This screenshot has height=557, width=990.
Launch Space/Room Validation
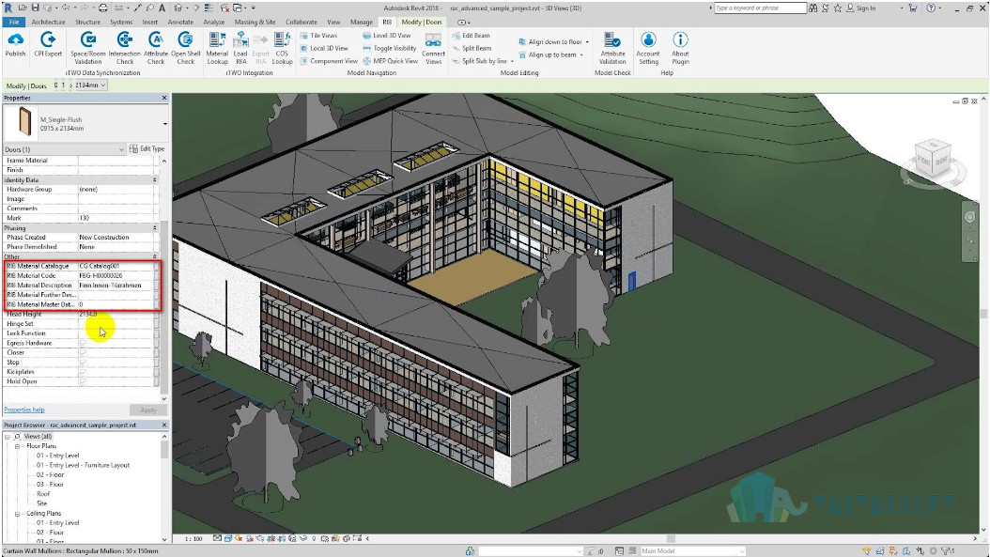coord(87,48)
